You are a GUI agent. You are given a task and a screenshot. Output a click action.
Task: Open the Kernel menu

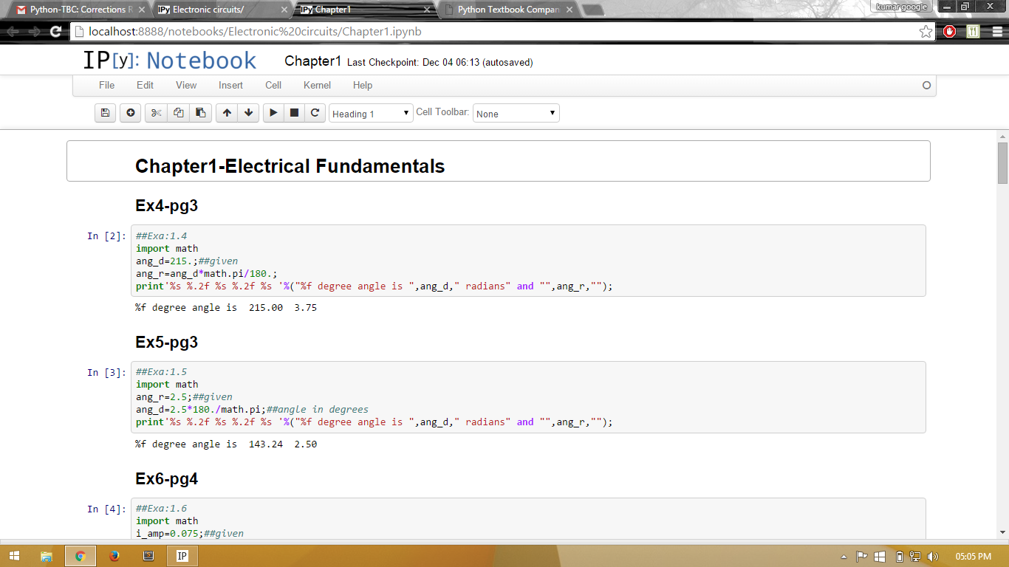(317, 86)
